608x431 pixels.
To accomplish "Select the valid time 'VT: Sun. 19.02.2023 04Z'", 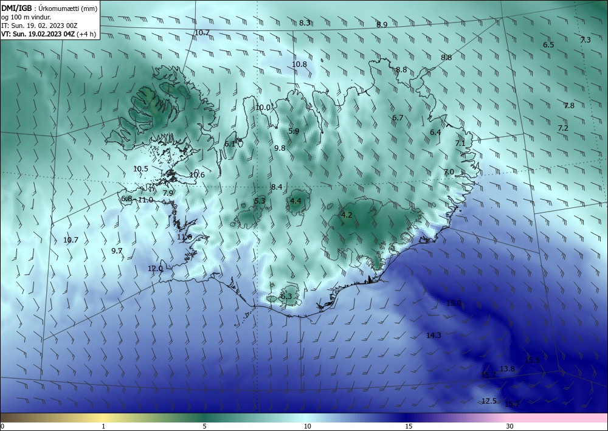I will [x=38, y=34].
